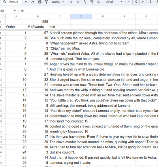Screen dimensions: 158x167
Task: Click the Undo arrow icon
Action: tap(26, 2)
